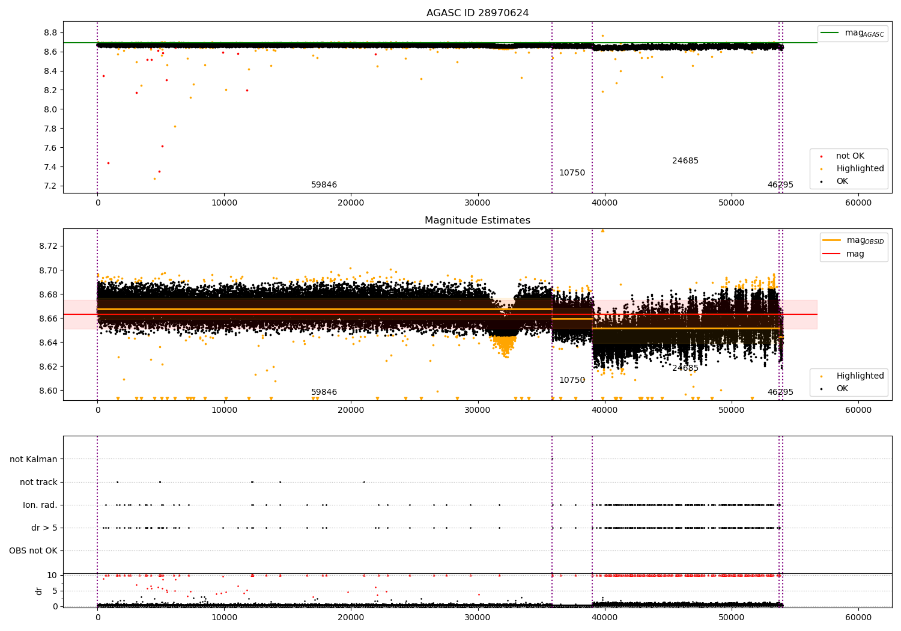Image resolution: width=901 pixels, height=631 pixels.
Task: Click the green line sample beside mag AGASC
Action: point(830,33)
